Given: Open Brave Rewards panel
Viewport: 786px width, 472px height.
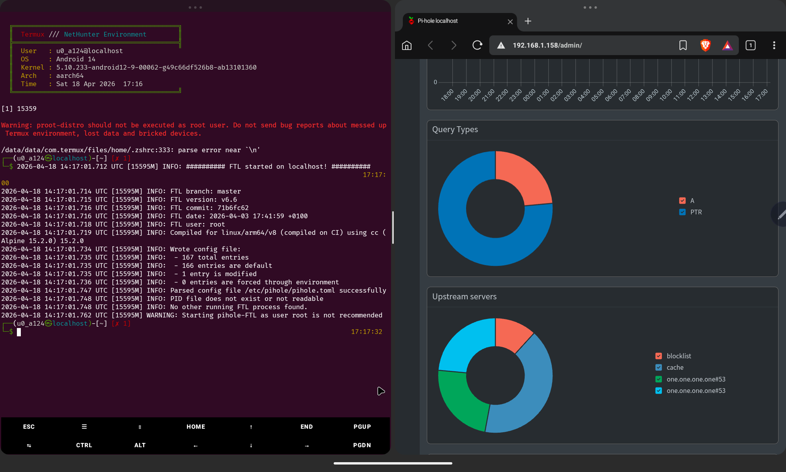Looking at the screenshot, I should pyautogui.click(x=728, y=45).
